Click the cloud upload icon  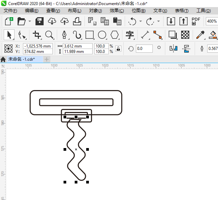tap(65, 21)
